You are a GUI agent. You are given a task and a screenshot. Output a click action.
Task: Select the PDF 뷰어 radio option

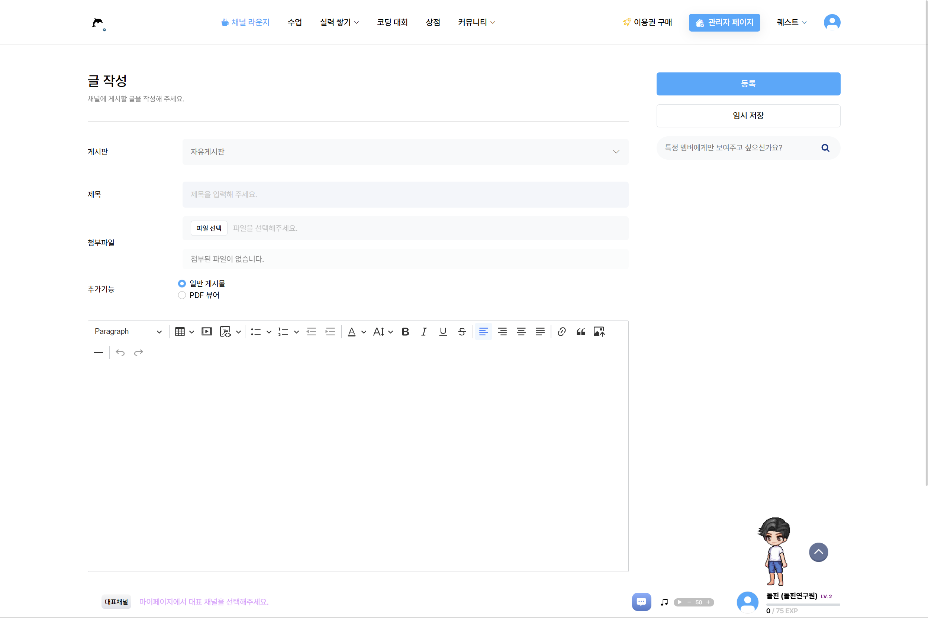point(182,295)
